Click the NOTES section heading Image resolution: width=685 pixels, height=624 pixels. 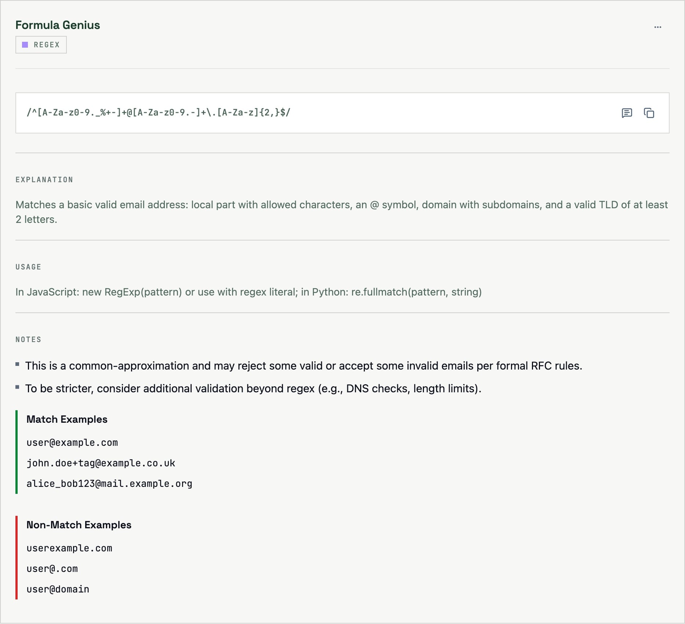tap(28, 339)
